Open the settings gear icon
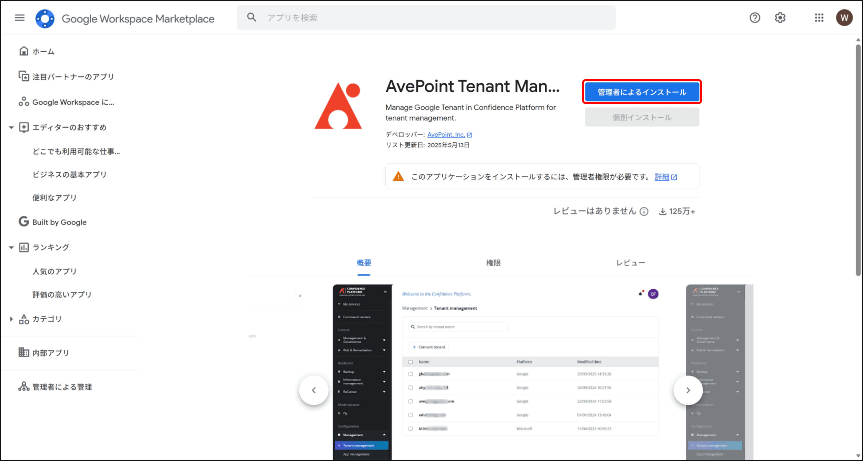This screenshot has width=863, height=461. pos(780,18)
